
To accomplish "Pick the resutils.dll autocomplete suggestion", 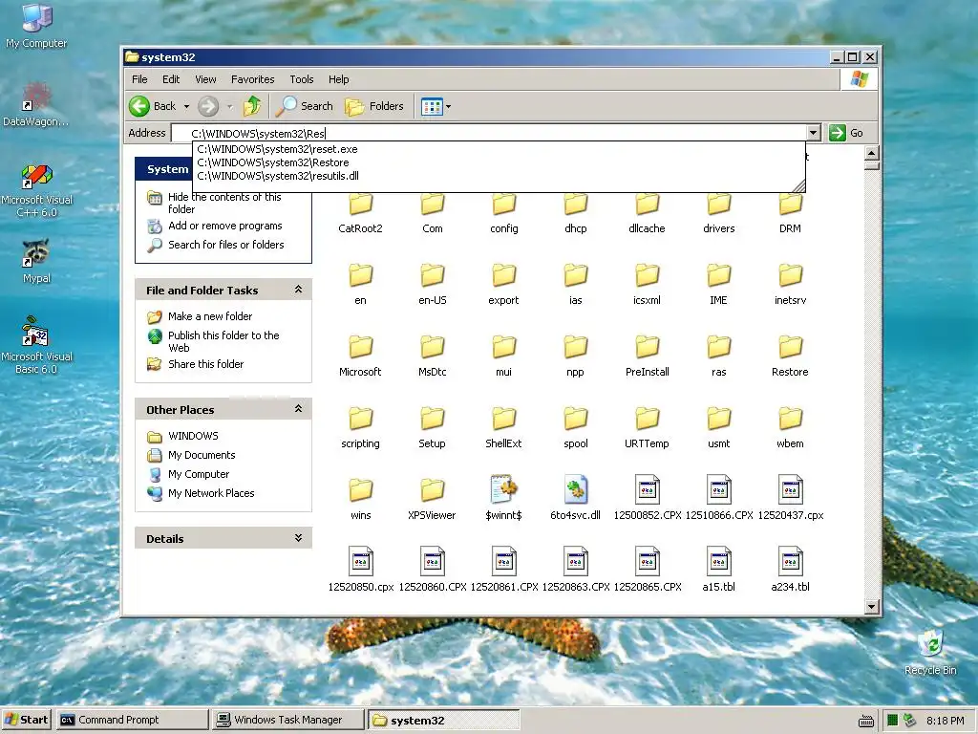I will pyautogui.click(x=499, y=176).
